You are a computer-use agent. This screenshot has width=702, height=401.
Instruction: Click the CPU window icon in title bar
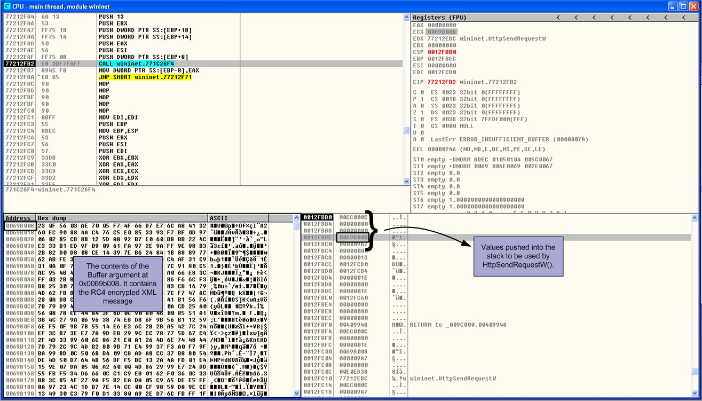7,6
